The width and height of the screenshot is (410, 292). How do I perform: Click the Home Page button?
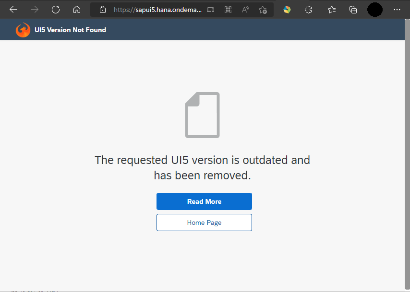tap(204, 222)
